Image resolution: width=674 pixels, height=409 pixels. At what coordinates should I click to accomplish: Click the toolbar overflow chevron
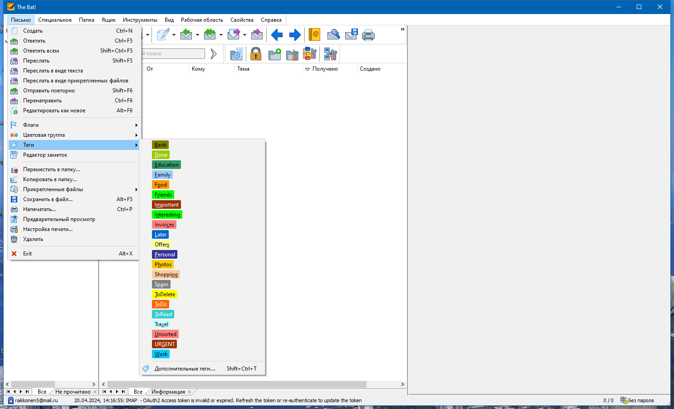[x=402, y=29]
